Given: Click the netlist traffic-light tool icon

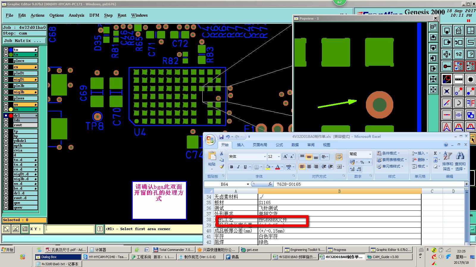Looking at the screenshot, I should click(x=458, y=66).
